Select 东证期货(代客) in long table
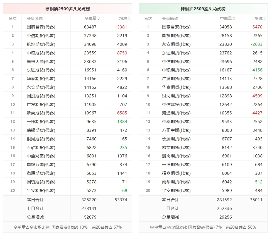The width and height of the screenshot is (272, 237). (41, 70)
